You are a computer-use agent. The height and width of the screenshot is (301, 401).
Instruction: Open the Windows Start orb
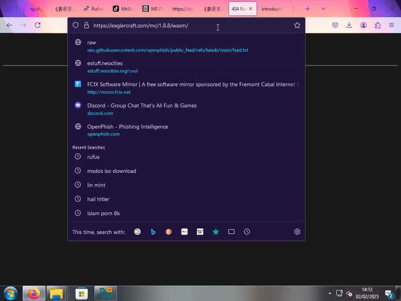pos(11,293)
